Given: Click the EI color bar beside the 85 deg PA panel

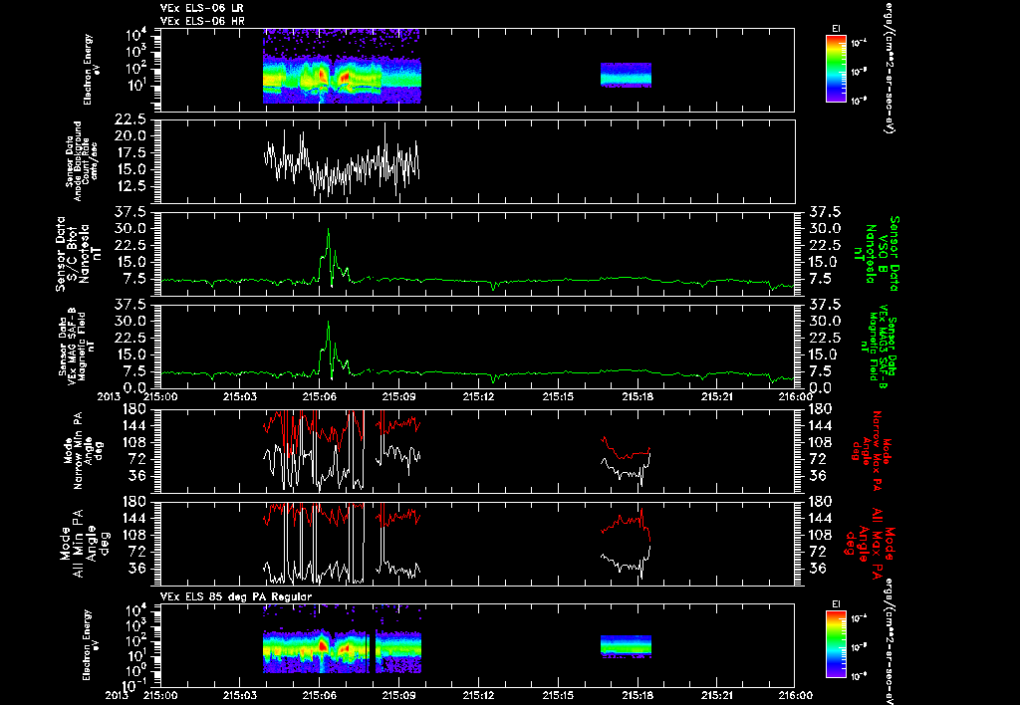Looking at the screenshot, I should coord(836,645).
